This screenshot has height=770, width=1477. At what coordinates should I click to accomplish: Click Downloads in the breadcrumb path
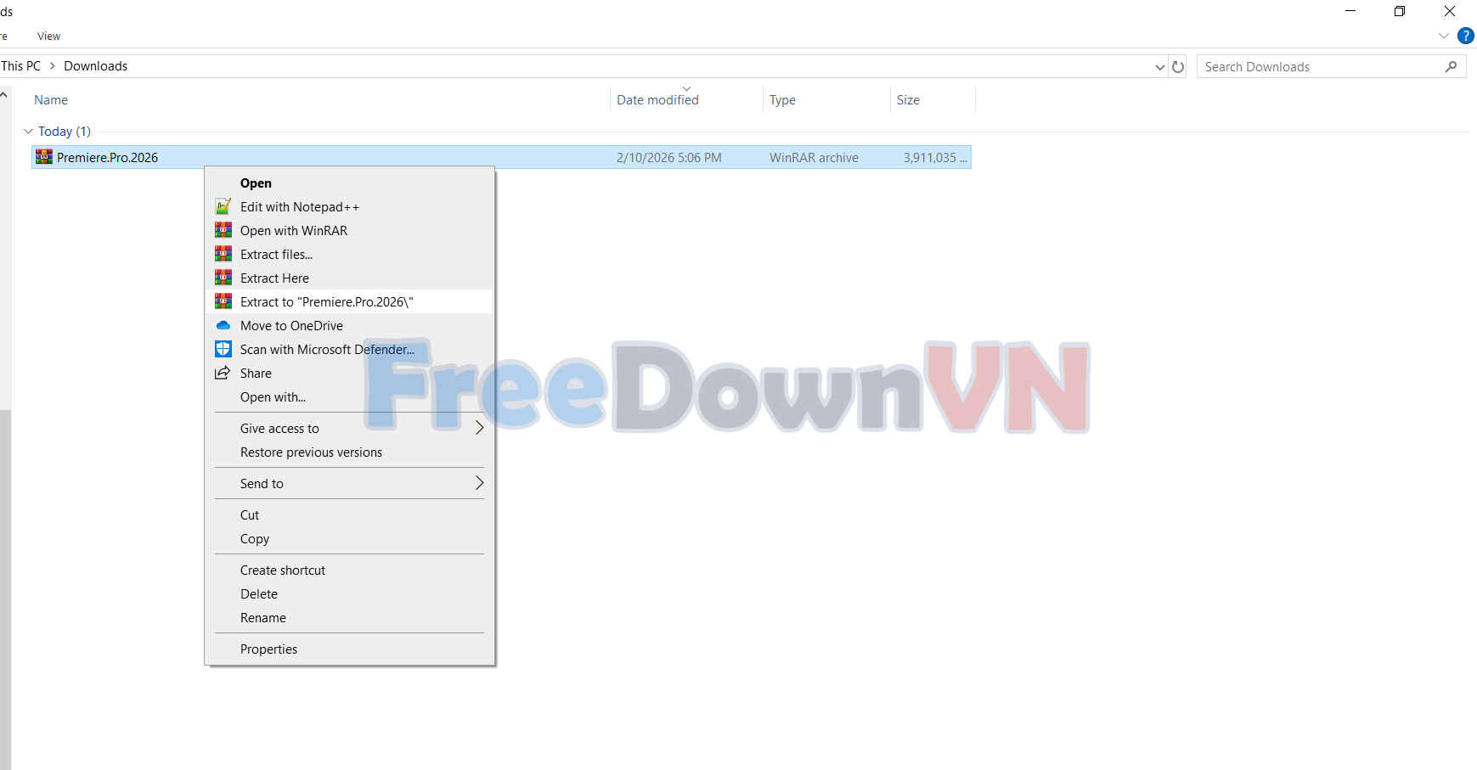pos(95,66)
